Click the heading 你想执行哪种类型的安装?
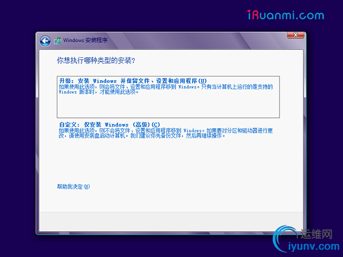Viewport: 343px width, 257px height. (96, 61)
